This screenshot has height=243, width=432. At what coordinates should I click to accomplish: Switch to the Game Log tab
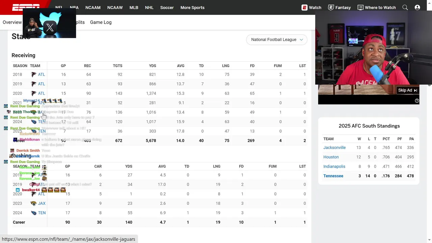[101, 22]
